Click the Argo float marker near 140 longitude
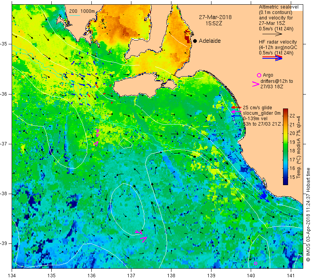The height and width of the screenshot is (280, 311). [x=255, y=264]
